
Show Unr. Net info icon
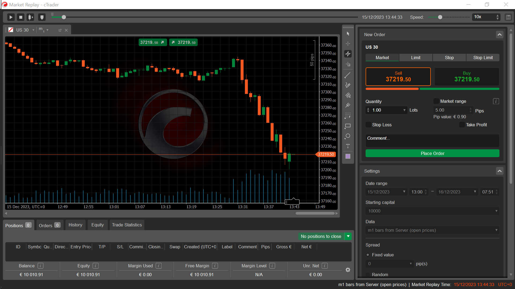pos(325,266)
